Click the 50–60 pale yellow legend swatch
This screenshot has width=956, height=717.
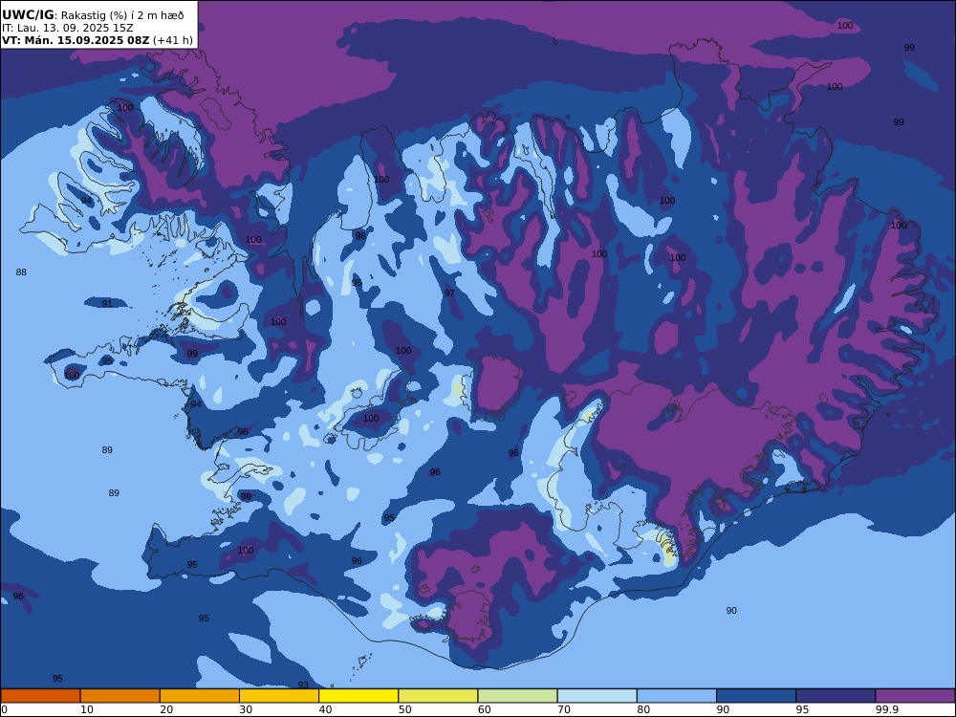pos(438,696)
